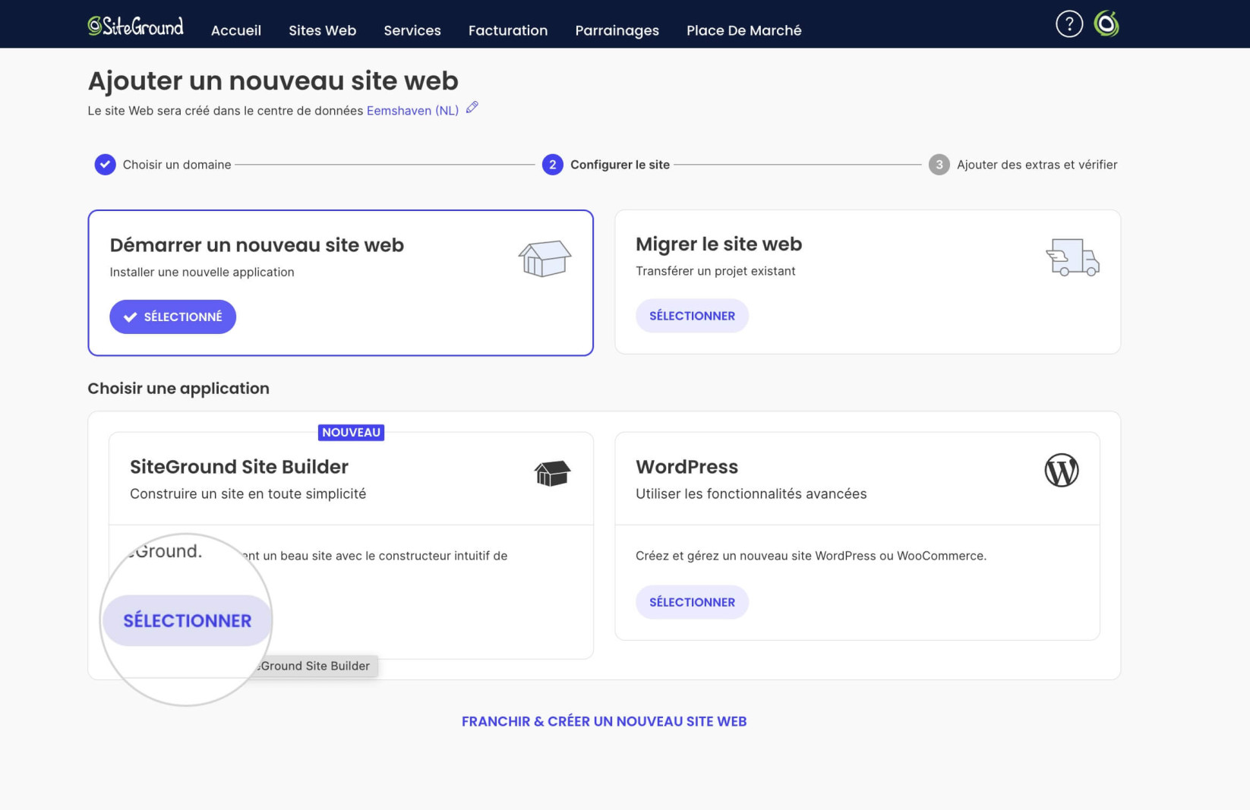Select SiteGround Site Builder application
Viewport: 1250px width, 810px height.
[187, 621]
